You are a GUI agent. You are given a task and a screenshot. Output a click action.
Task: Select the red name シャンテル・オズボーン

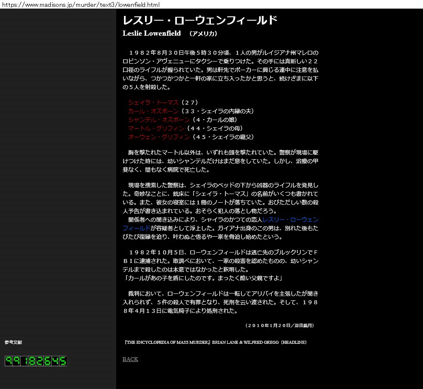pos(158,120)
